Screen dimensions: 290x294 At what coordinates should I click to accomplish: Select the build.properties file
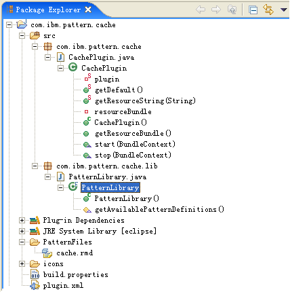click(x=76, y=274)
